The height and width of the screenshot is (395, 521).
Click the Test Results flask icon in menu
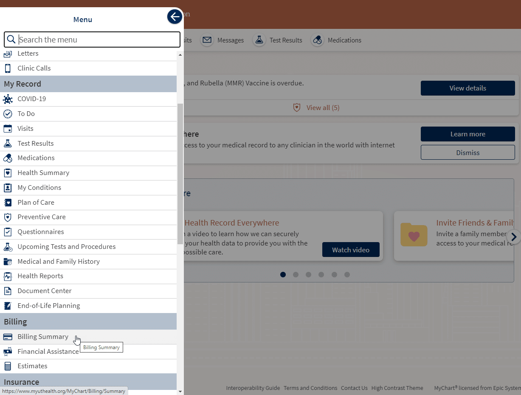click(x=8, y=144)
